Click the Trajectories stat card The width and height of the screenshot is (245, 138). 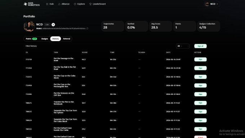click(x=113, y=26)
